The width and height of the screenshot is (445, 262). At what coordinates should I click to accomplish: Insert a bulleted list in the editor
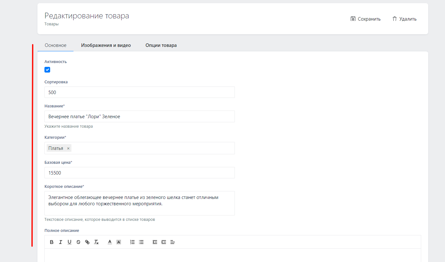click(x=141, y=242)
